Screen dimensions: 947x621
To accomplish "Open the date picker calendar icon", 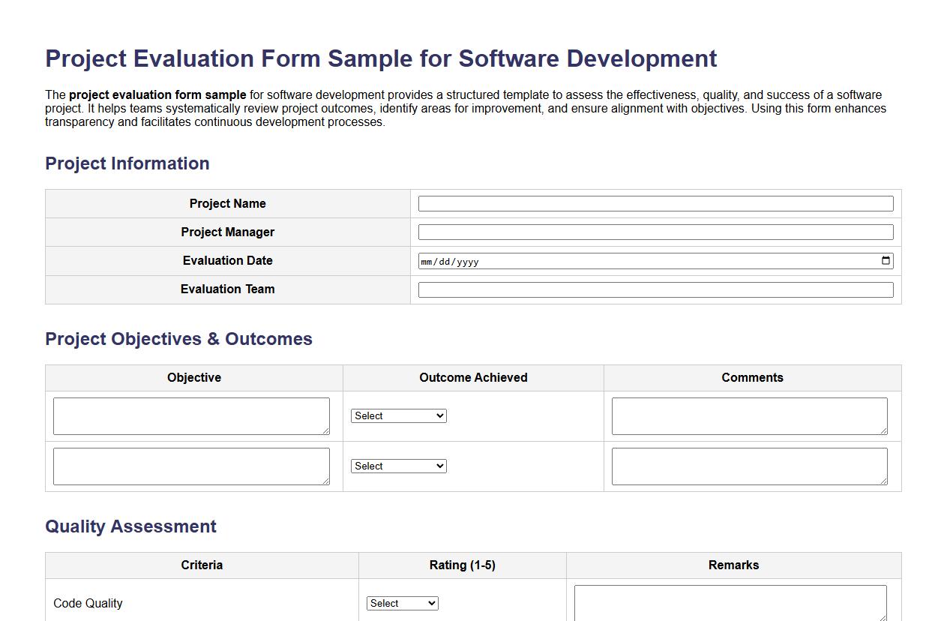I will (886, 260).
